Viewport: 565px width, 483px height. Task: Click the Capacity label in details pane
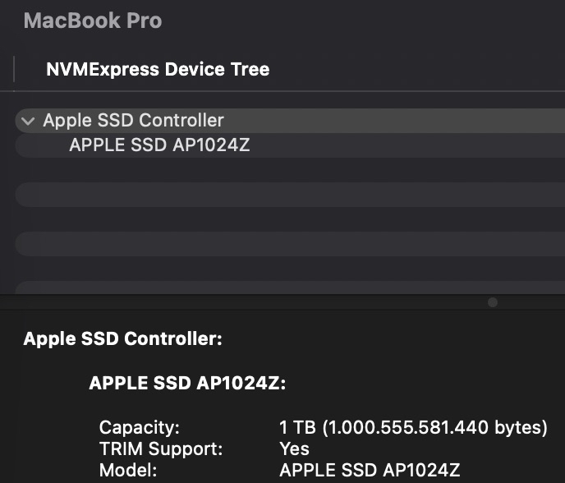click(x=140, y=427)
